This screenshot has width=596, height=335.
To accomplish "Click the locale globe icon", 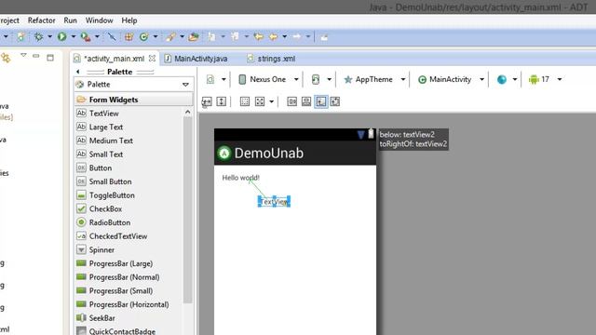I will 502,79.
